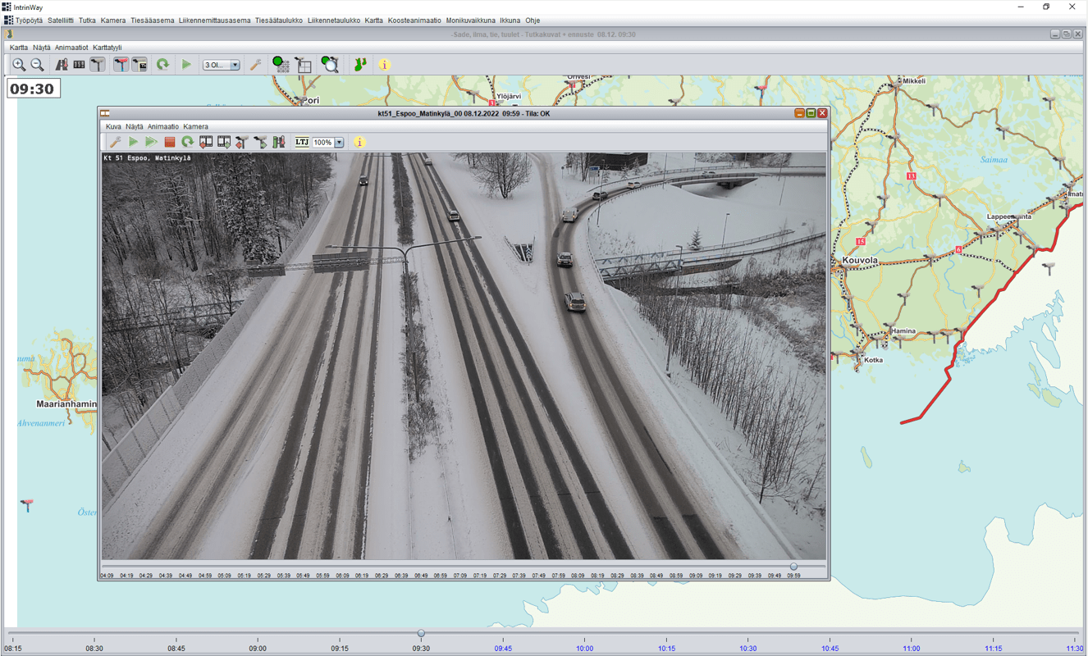Click the Lappeenranta label on map

click(x=1009, y=216)
